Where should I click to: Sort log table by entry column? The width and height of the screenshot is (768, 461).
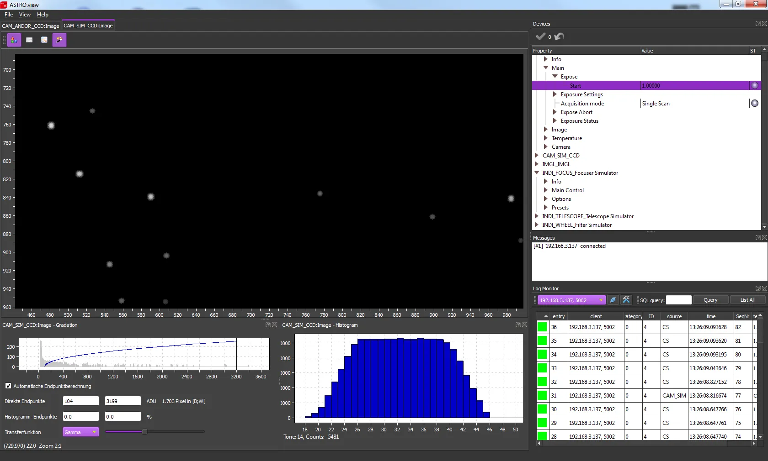point(558,316)
